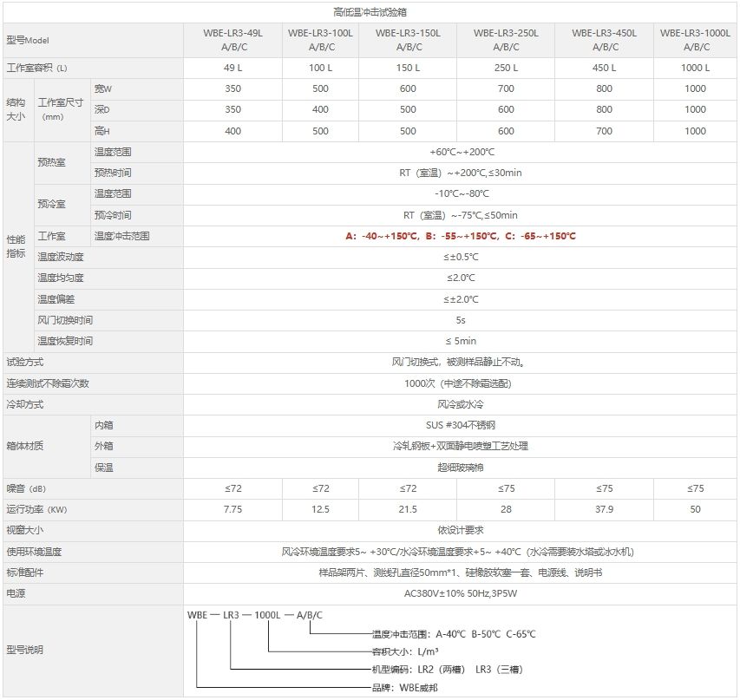
Task: Select the 37.9 running power value
Action: pyautogui.click(x=604, y=509)
